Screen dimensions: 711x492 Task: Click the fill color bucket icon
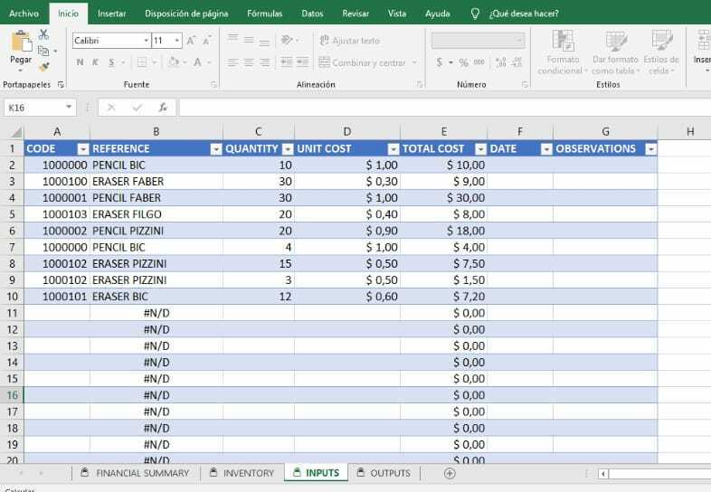(173, 61)
